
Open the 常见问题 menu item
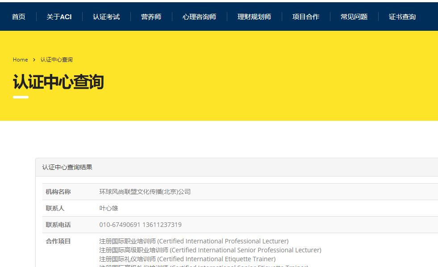pos(354,17)
